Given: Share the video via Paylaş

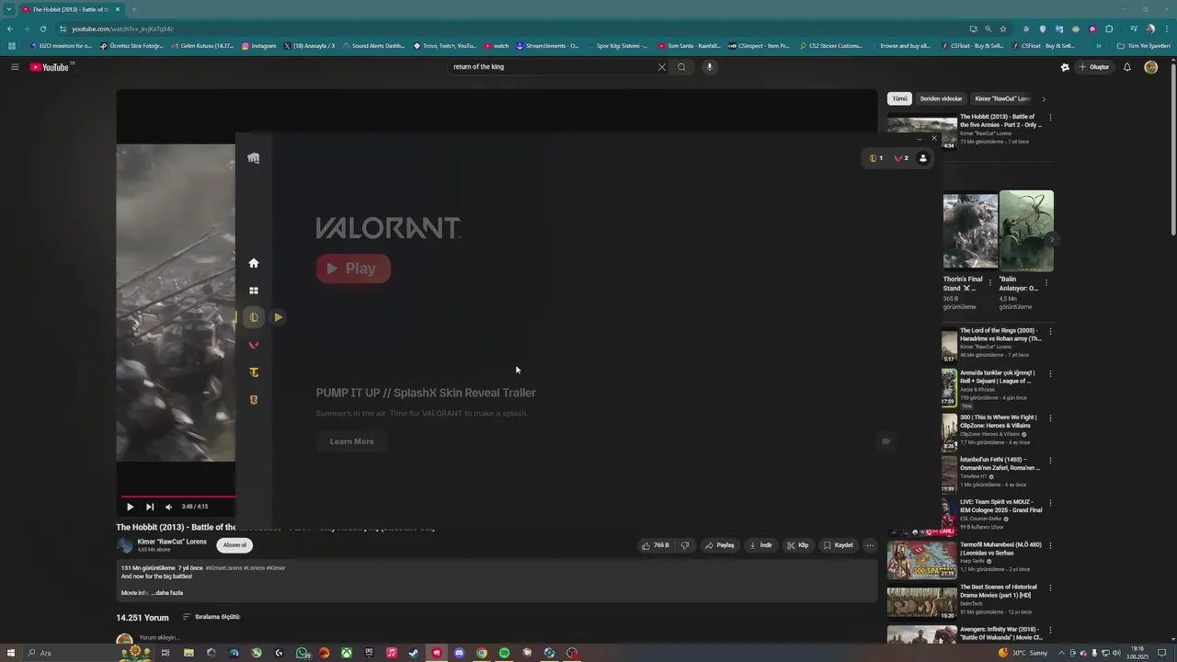Looking at the screenshot, I should (720, 545).
